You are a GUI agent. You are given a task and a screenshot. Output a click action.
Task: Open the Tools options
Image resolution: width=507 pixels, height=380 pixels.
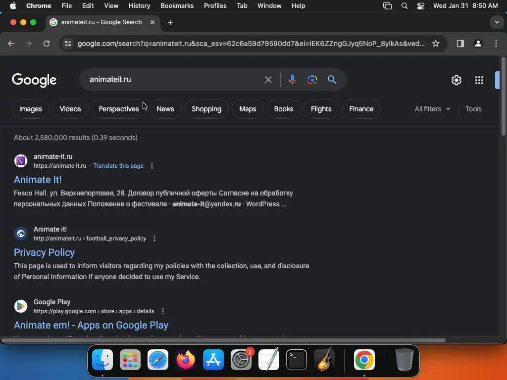click(x=473, y=109)
